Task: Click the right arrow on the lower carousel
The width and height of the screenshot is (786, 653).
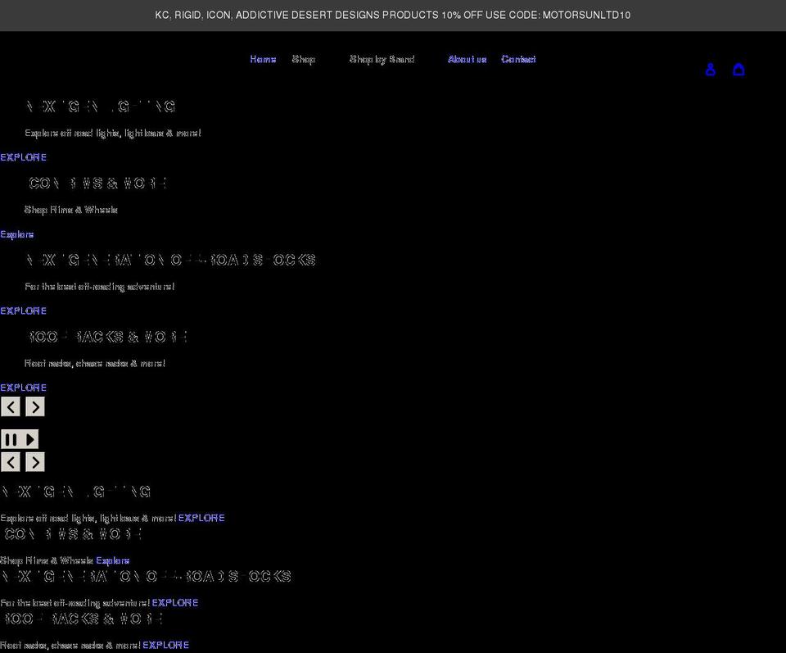Action: coord(34,462)
